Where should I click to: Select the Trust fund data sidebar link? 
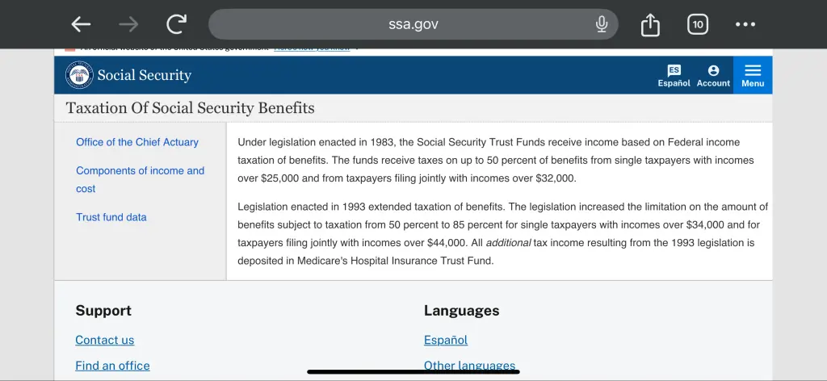[x=111, y=217]
